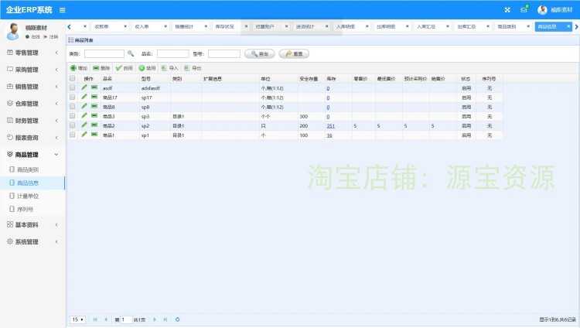The image size is (580, 328).
Task: Go to previous page with pagination arrow
Action: point(106,319)
